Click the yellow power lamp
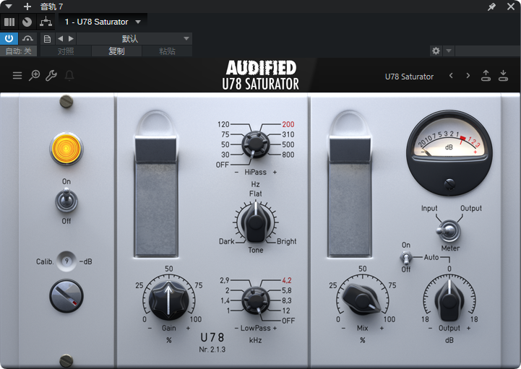Screen dimensions: 521x369 (66, 149)
